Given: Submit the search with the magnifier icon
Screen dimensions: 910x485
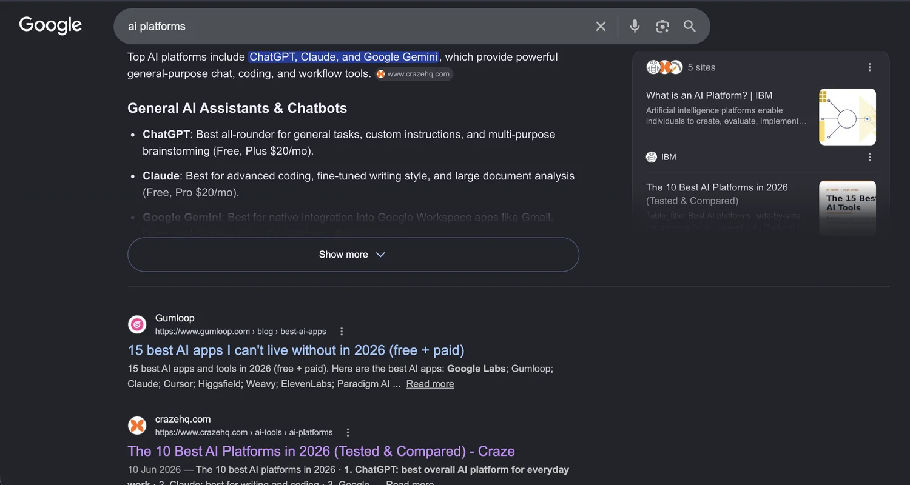Looking at the screenshot, I should point(690,26).
